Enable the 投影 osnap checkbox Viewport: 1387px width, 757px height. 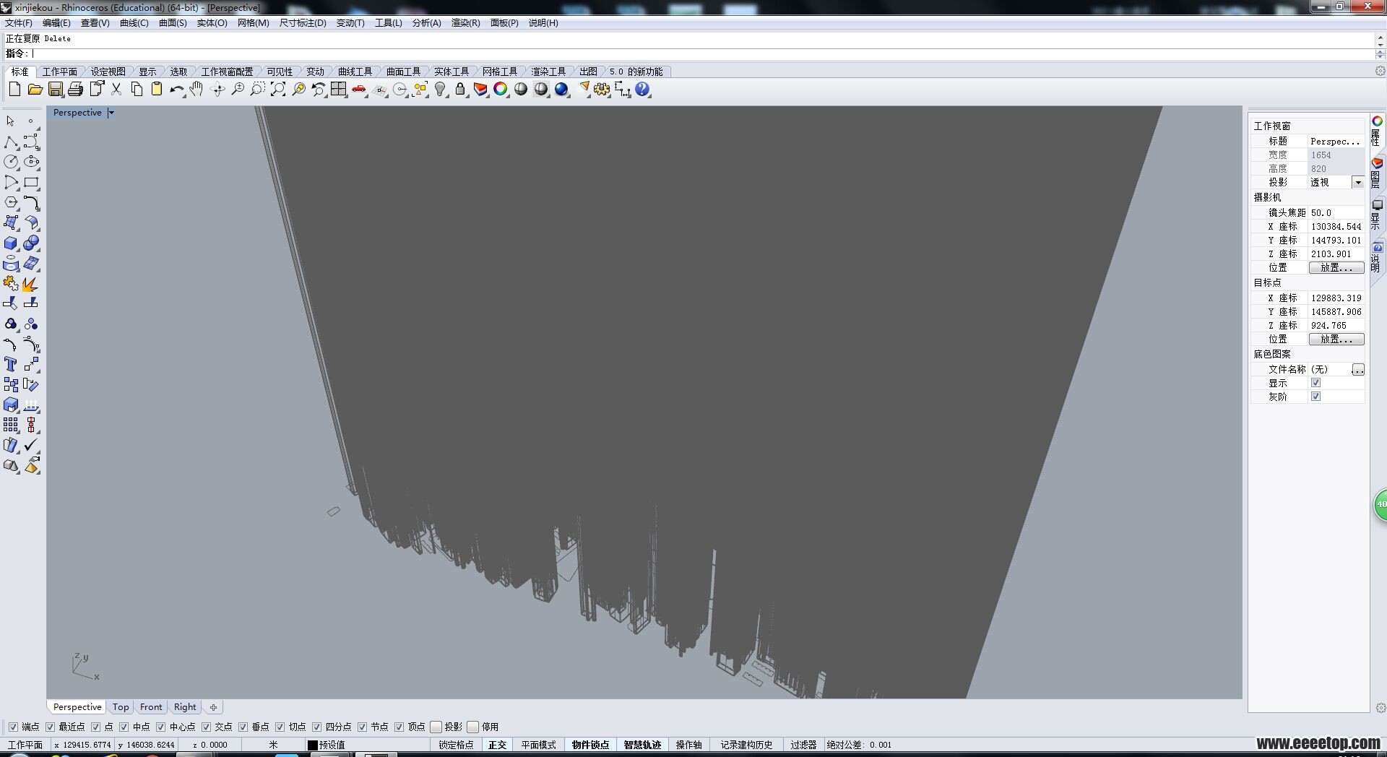click(436, 727)
